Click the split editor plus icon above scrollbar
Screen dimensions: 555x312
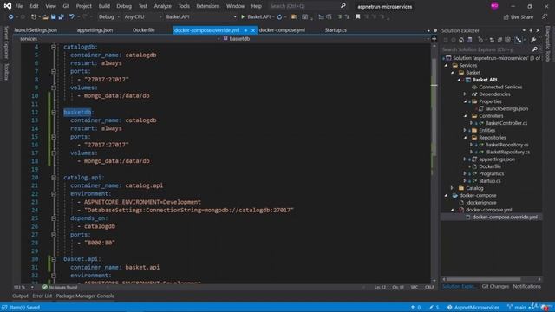(x=434, y=38)
